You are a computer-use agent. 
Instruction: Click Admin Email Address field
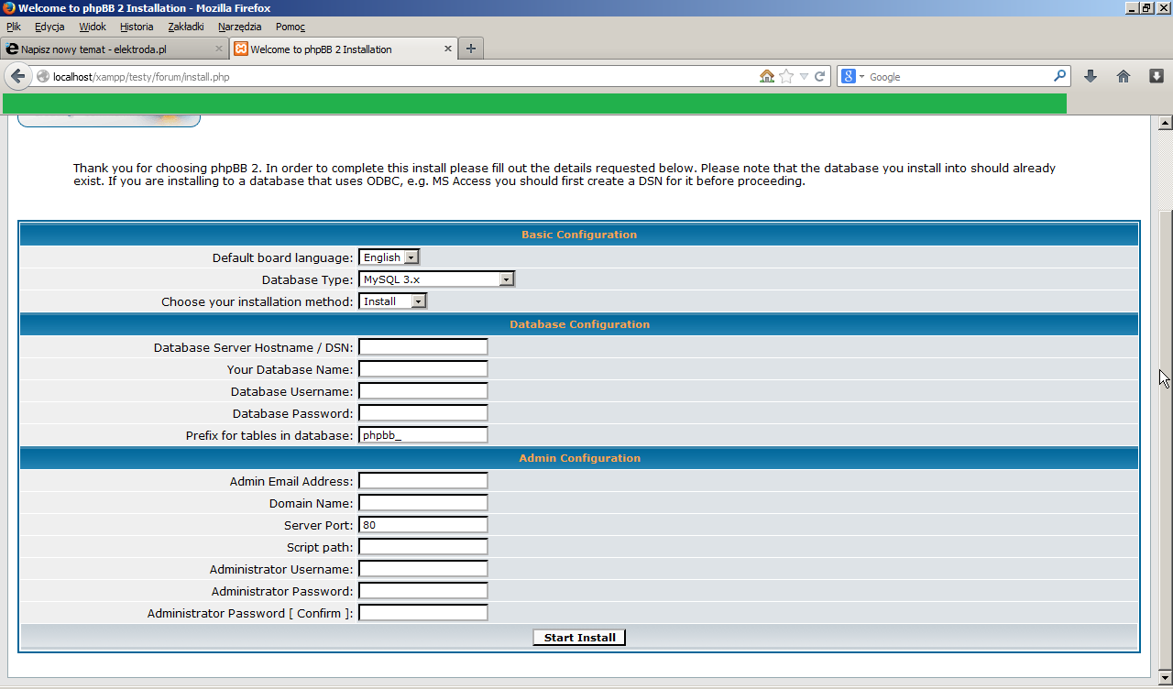(423, 481)
